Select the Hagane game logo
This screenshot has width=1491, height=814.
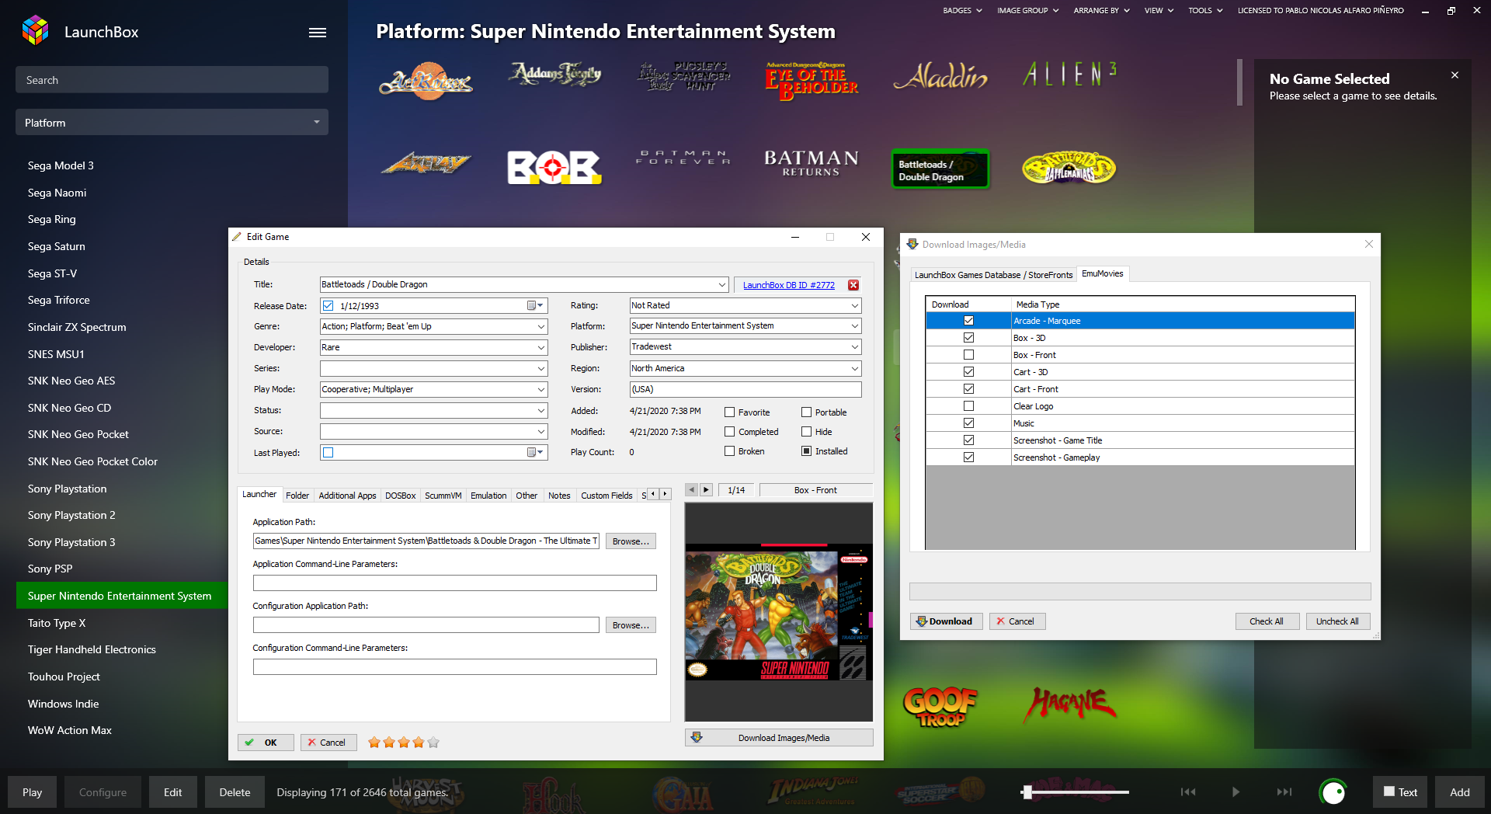(x=1069, y=704)
